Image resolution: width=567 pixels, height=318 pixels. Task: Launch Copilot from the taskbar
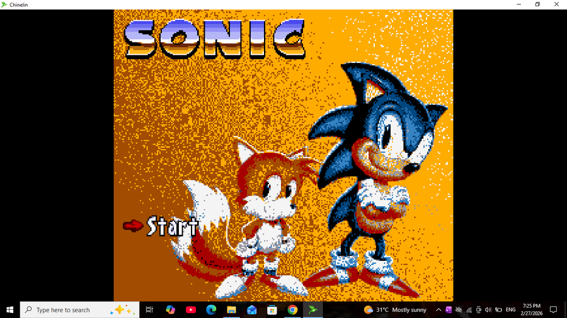(x=170, y=310)
